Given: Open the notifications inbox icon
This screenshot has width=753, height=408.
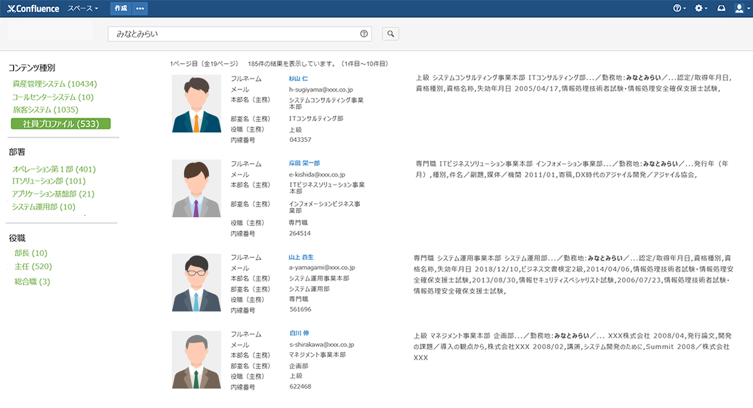Looking at the screenshot, I should tap(721, 8).
